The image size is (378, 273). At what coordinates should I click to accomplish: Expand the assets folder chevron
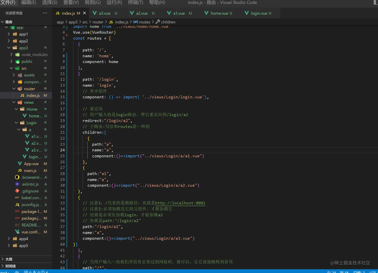coord(14,75)
